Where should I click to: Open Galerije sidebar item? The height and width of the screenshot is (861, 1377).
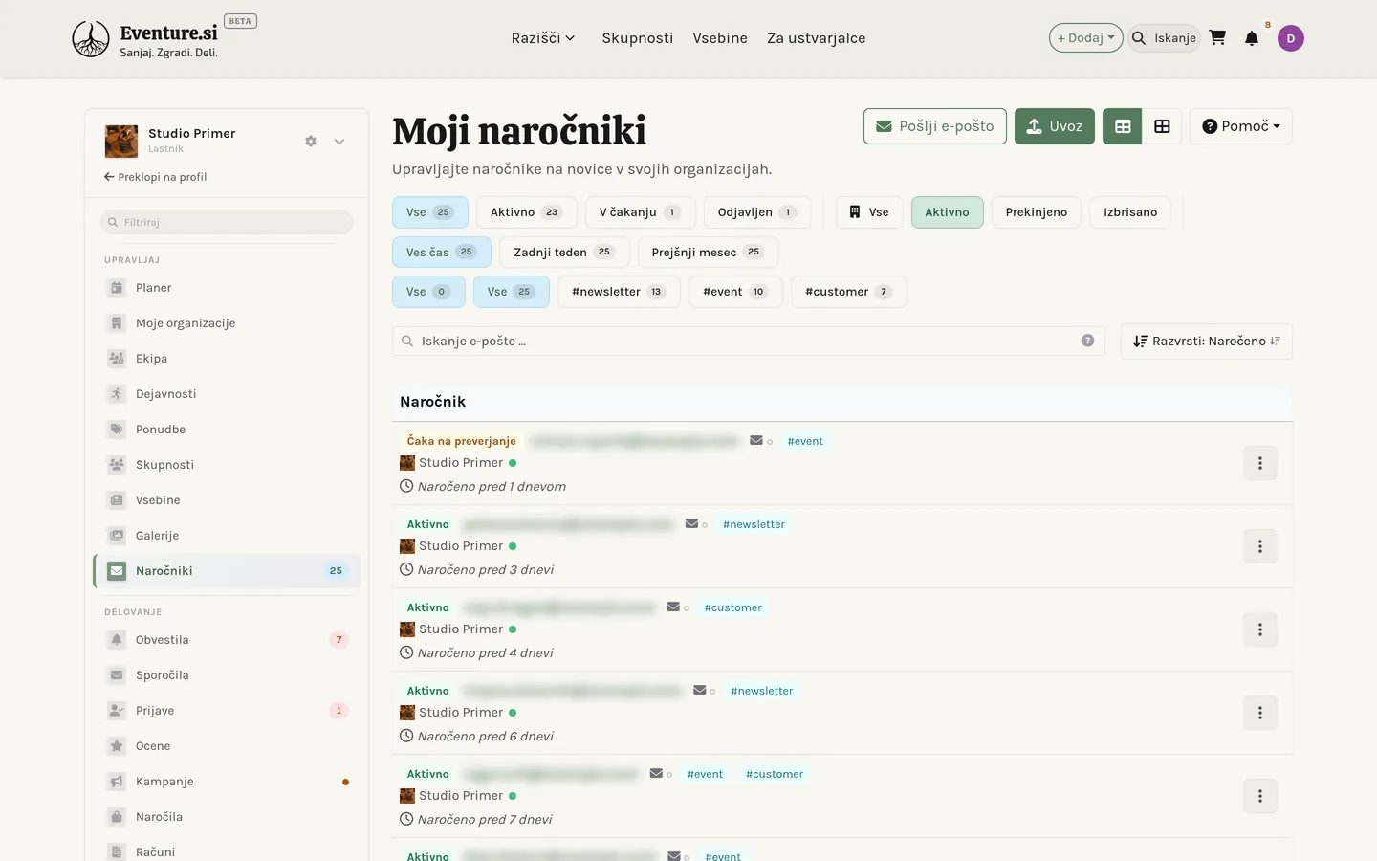click(x=227, y=536)
